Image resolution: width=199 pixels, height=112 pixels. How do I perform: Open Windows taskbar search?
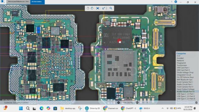pos(28,108)
